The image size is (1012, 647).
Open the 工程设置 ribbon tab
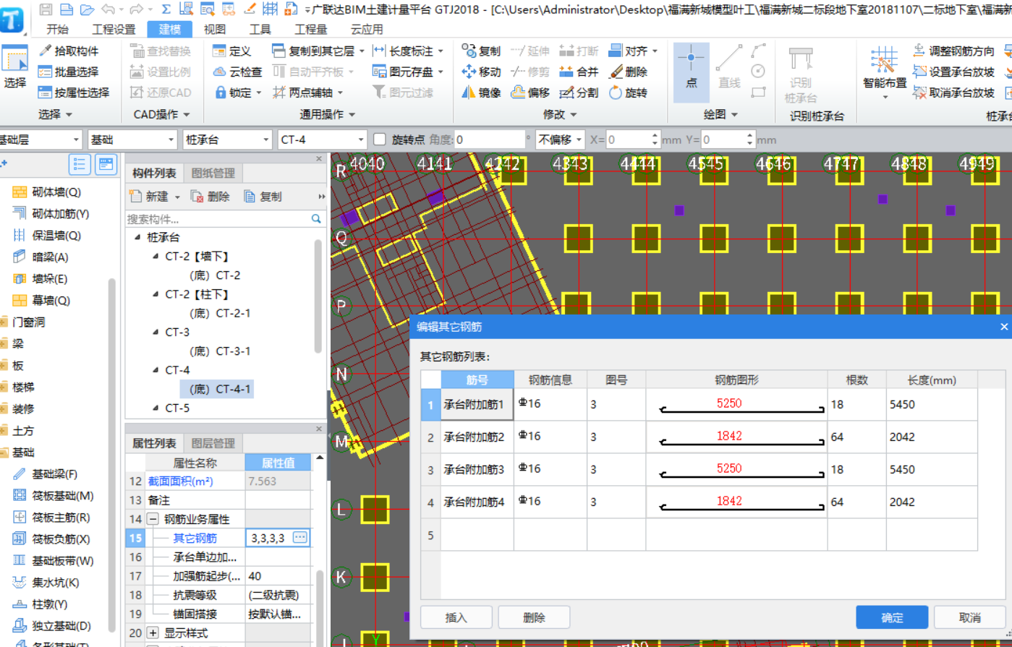point(114,30)
